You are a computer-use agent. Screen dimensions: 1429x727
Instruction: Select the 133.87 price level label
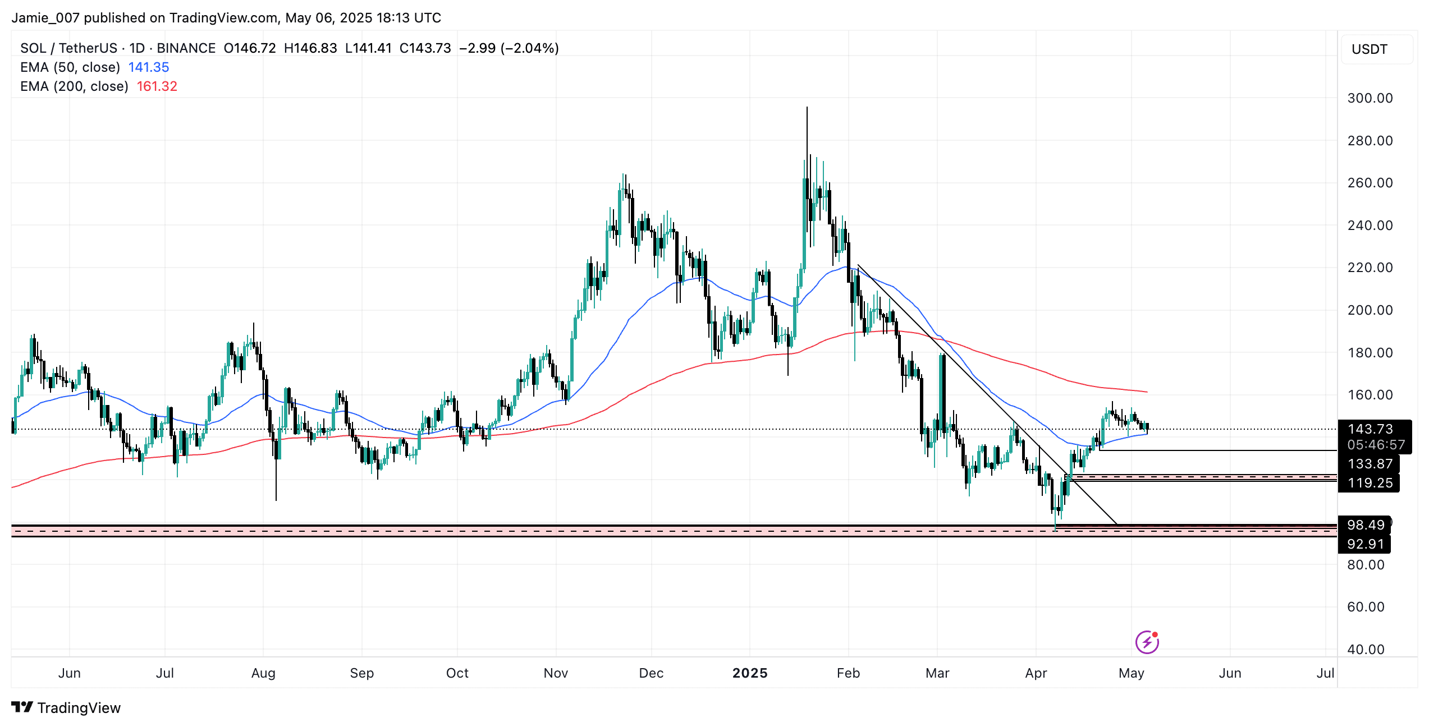[x=1370, y=464]
